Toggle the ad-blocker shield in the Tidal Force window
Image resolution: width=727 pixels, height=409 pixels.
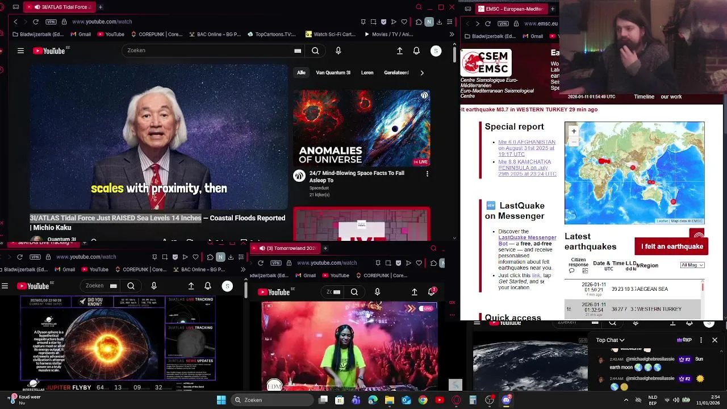(x=383, y=22)
